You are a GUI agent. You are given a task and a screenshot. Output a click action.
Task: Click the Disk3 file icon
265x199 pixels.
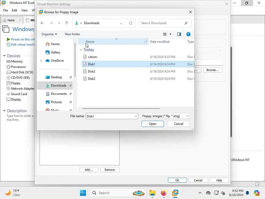click(x=85, y=79)
